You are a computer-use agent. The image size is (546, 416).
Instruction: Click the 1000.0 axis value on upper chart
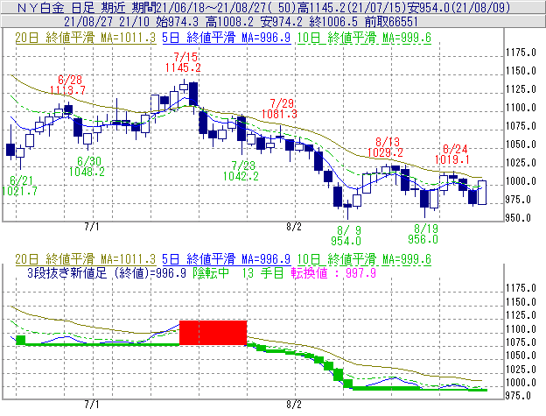pyautogui.click(x=521, y=181)
